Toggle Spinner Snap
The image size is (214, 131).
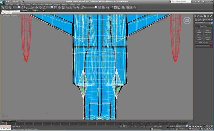pos(78,7)
